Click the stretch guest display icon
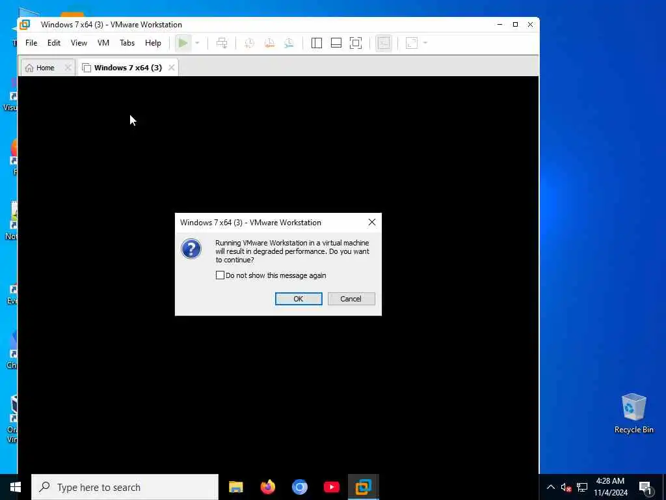Screen dimensions: 666x500 click(x=412, y=43)
